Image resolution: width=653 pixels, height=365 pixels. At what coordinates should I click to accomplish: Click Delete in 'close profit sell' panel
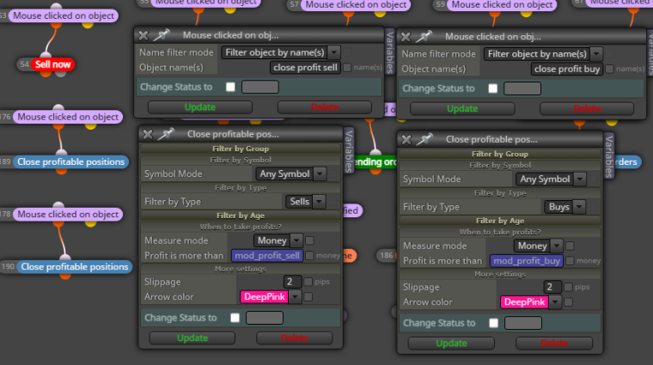point(325,107)
